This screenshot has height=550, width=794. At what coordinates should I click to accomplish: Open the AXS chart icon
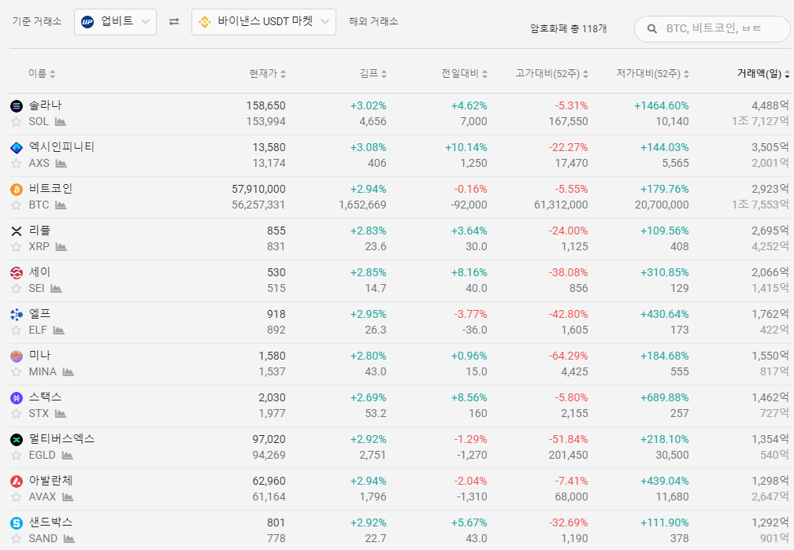point(61,164)
